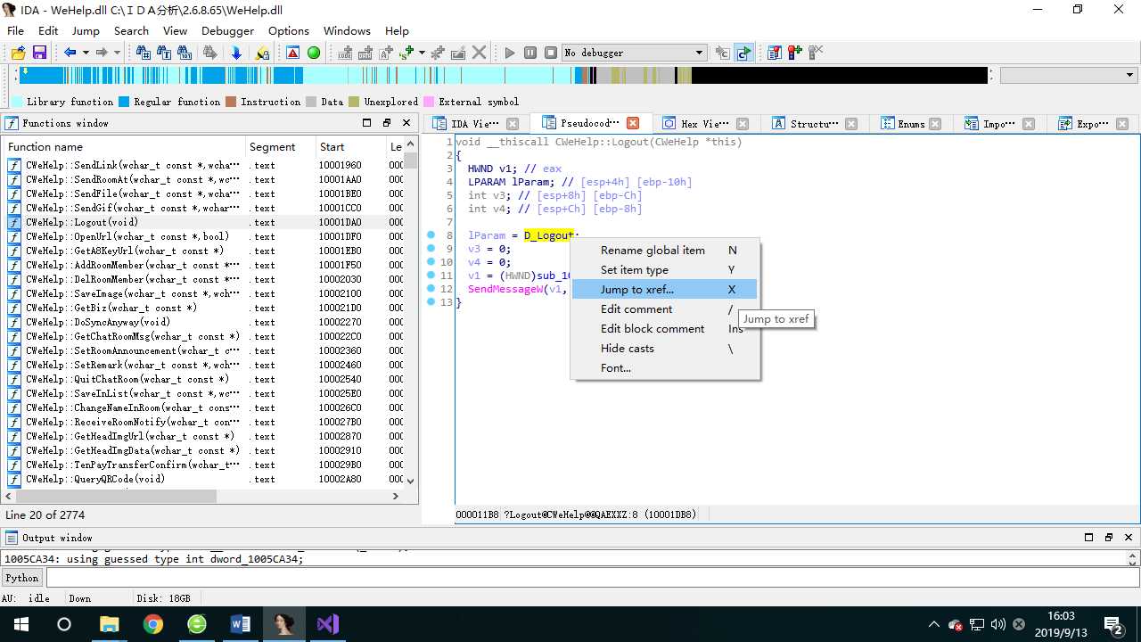Float the Functions window panel
The image size is (1141, 642).
pos(387,123)
